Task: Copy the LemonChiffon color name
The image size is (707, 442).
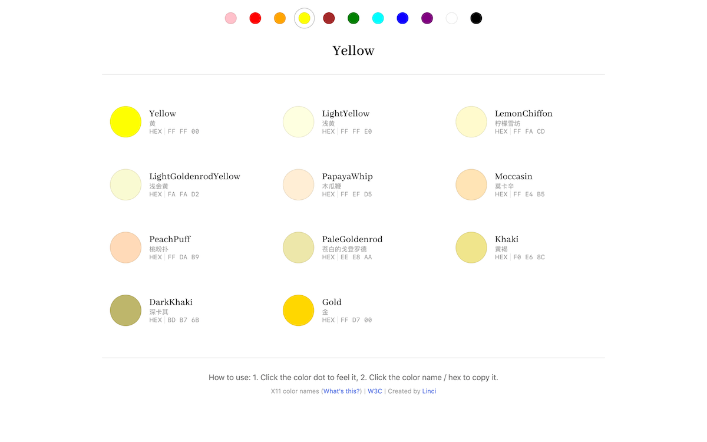Action: pyautogui.click(x=524, y=113)
